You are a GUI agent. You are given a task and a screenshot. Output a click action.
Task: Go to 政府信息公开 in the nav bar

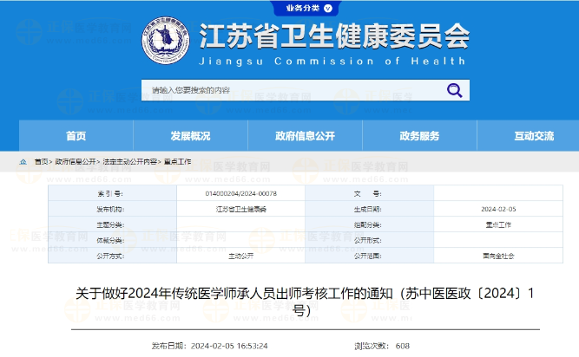(305, 136)
